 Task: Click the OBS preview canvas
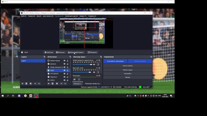point(86,34)
